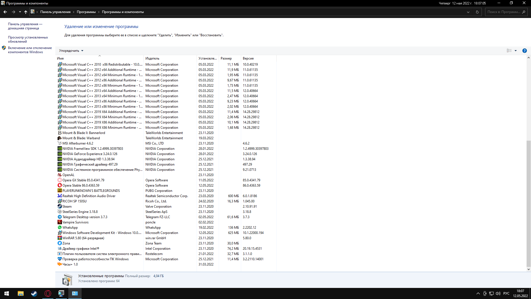531x299 pixels.
Task: Open the Windows Start menu
Action: point(7,293)
